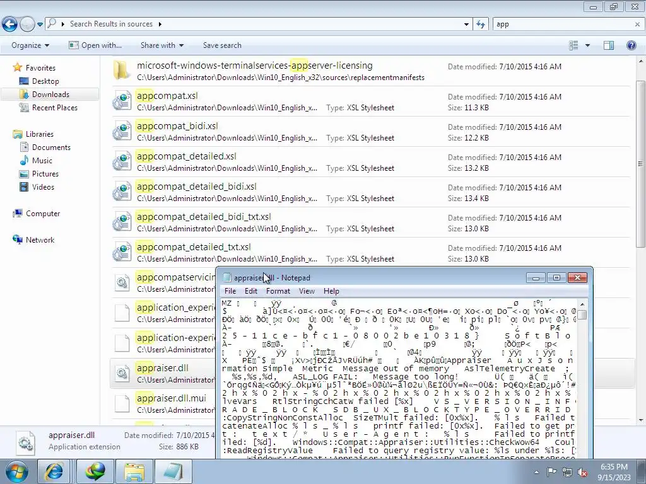646x484 pixels.
Task: Select the appraiser.dll.mui file icon
Action: 122,403
